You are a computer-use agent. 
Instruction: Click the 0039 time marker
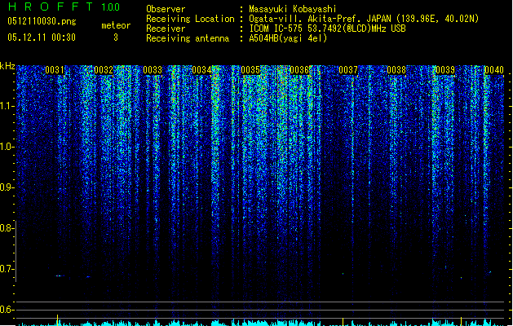445,70
